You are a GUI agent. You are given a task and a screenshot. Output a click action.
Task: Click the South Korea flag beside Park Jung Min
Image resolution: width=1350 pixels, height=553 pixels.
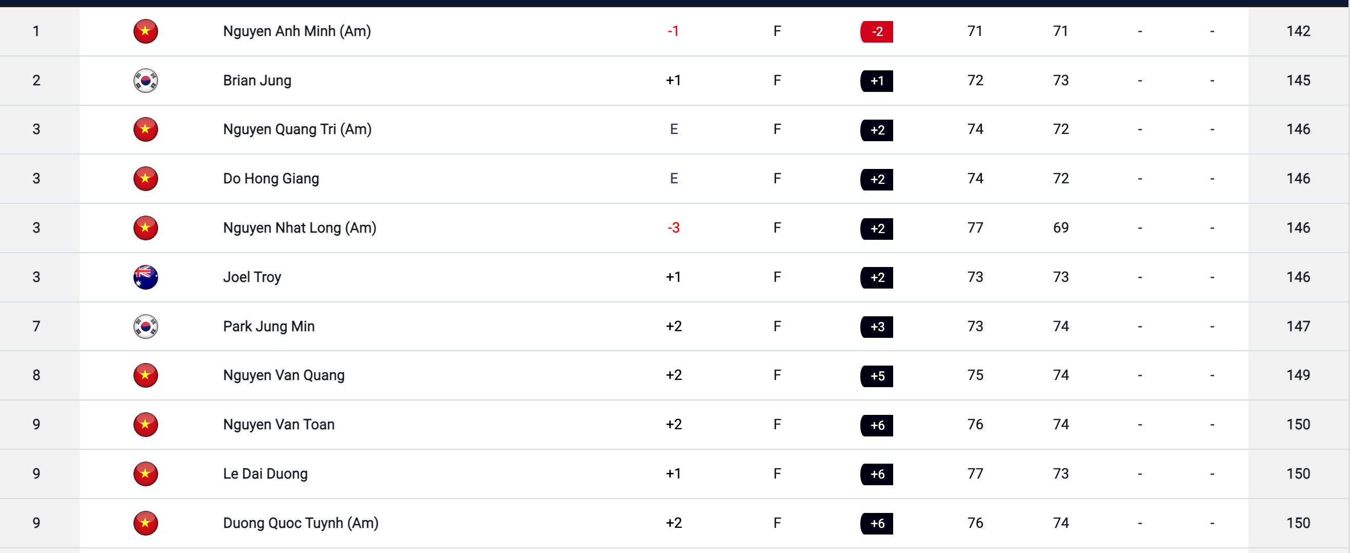coord(146,327)
